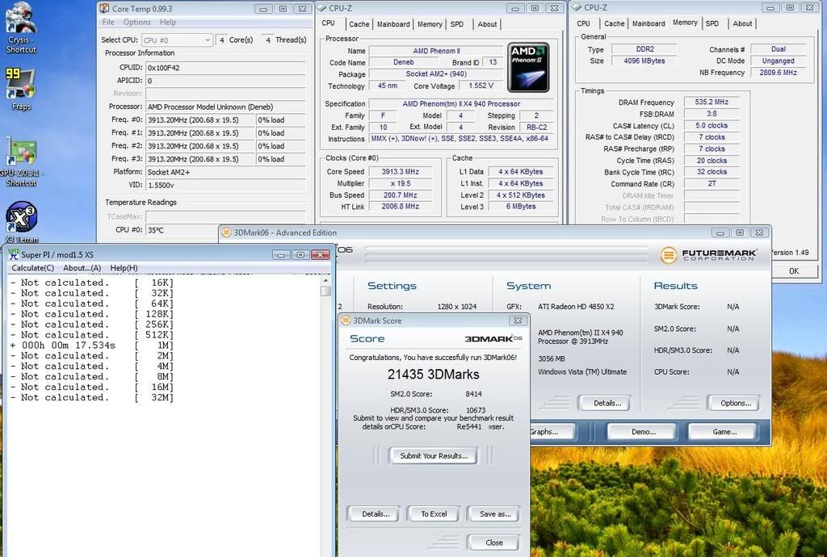Click the HT Link value 2006.8 MHz
Viewport: 827px width, 557px height.
[401, 207]
